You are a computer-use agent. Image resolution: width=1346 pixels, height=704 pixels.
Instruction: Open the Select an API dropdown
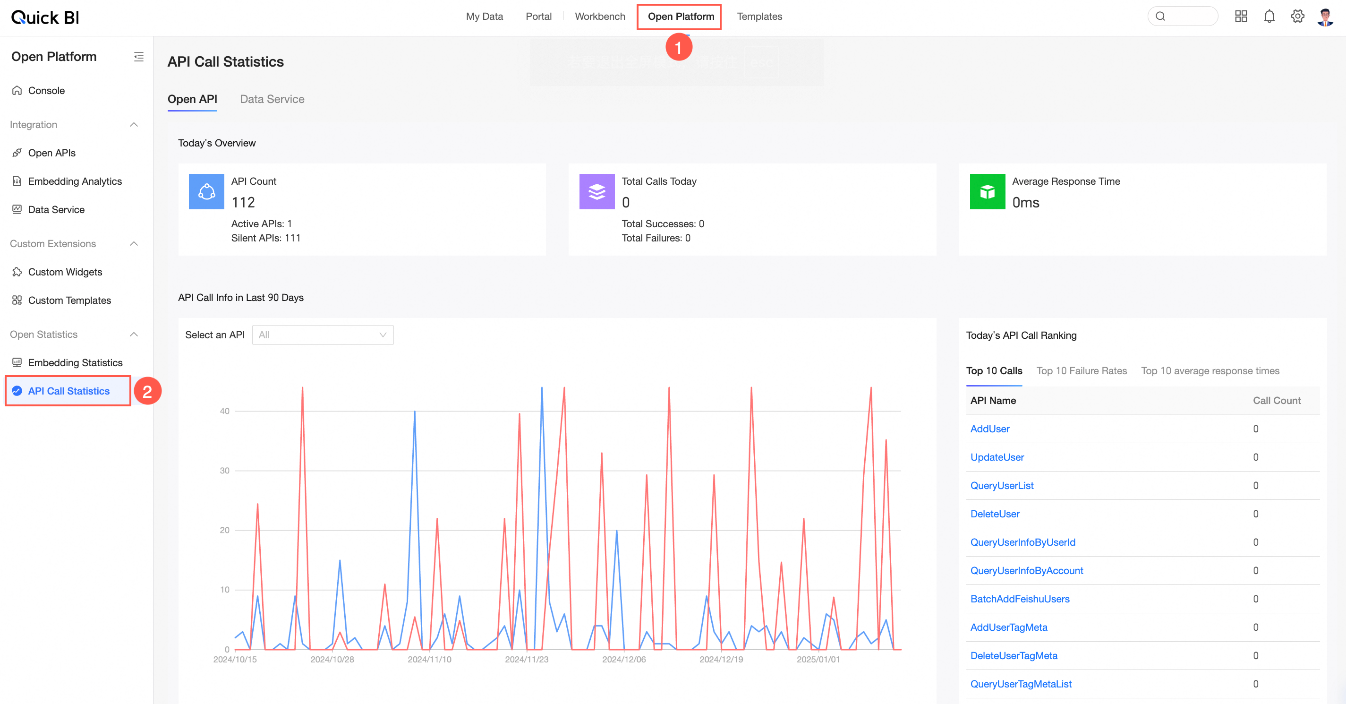coord(323,335)
